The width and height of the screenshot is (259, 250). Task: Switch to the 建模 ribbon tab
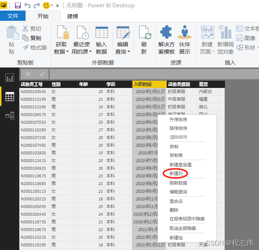[73, 16]
